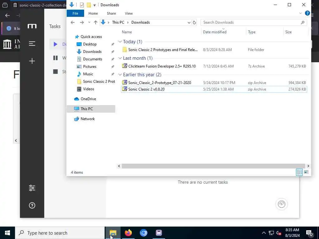Collapse the Earlier this year group
319x239 pixels.
[120, 75]
